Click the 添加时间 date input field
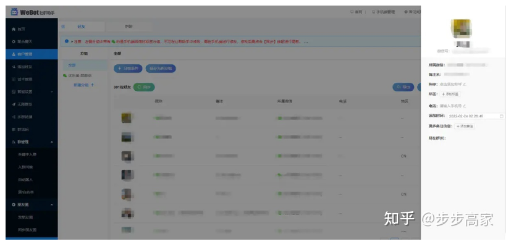The width and height of the screenshot is (511, 244). [x=476, y=116]
